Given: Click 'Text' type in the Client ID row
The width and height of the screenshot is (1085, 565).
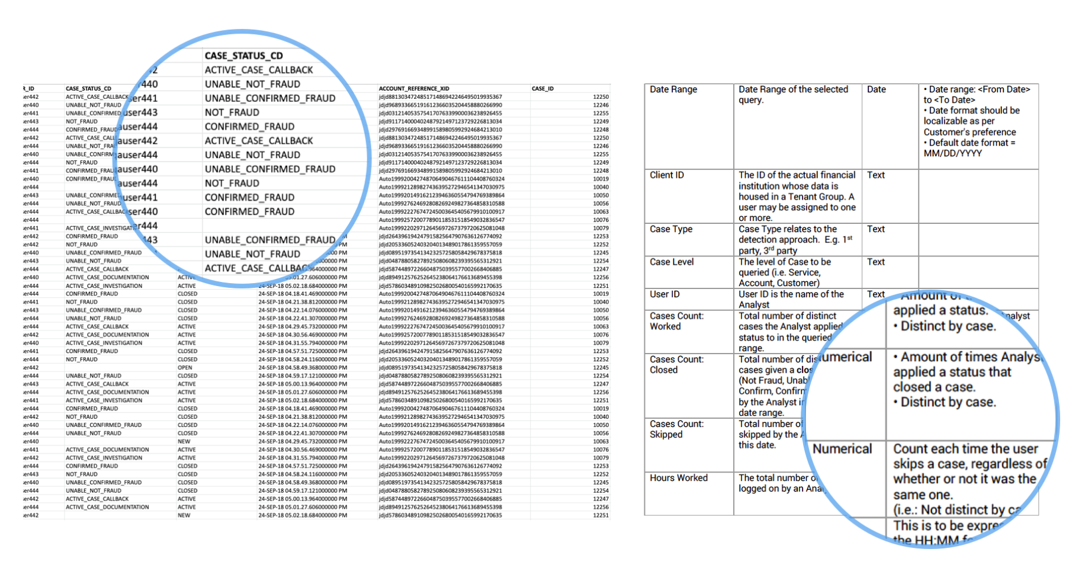Looking at the screenshot, I should tap(876, 175).
